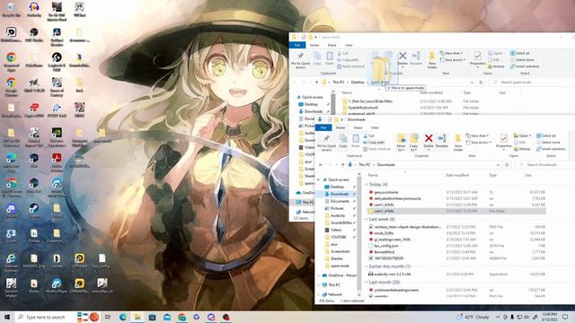Click the Back arrow in Downloads window
Viewport: 575px width, 323px height.
coord(321,165)
